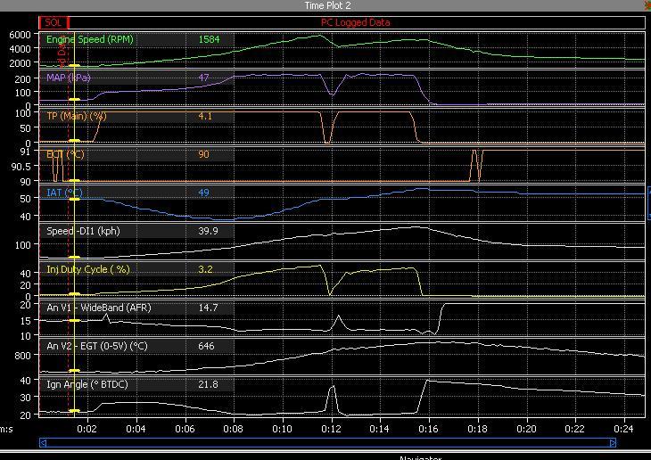
Task: Click the yellow cursor marker on Ign Angle trace
Action: pos(74,411)
